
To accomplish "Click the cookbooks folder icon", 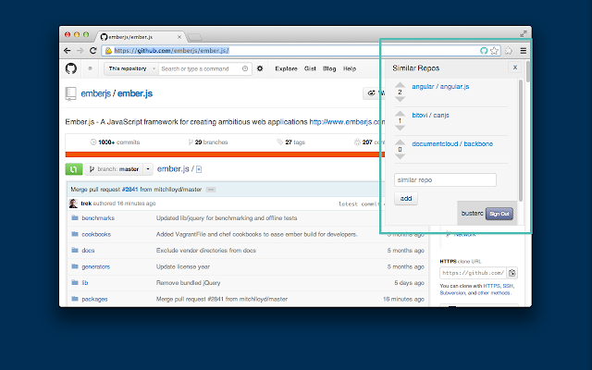I will point(75,234).
